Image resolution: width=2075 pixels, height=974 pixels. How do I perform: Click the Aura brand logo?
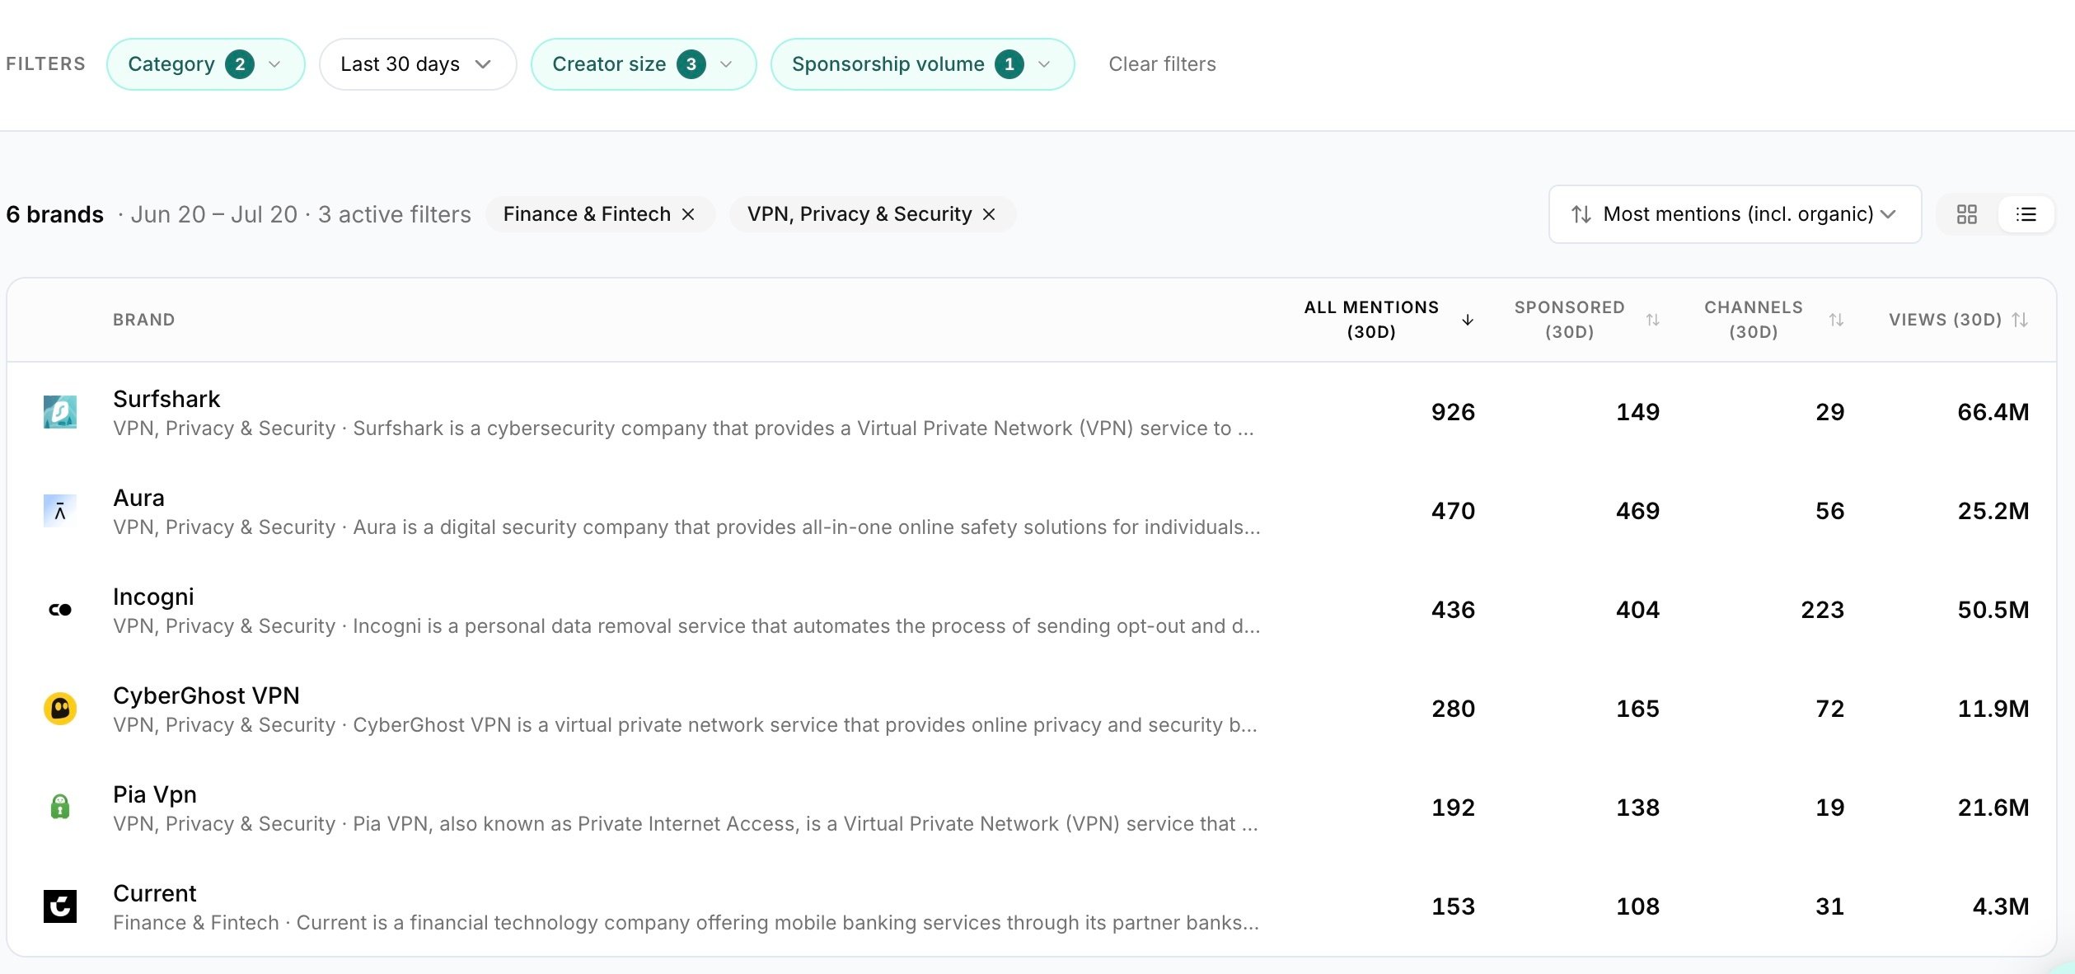click(x=60, y=511)
